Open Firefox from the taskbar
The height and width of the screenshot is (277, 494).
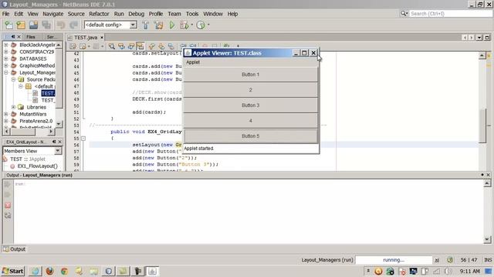(49, 271)
